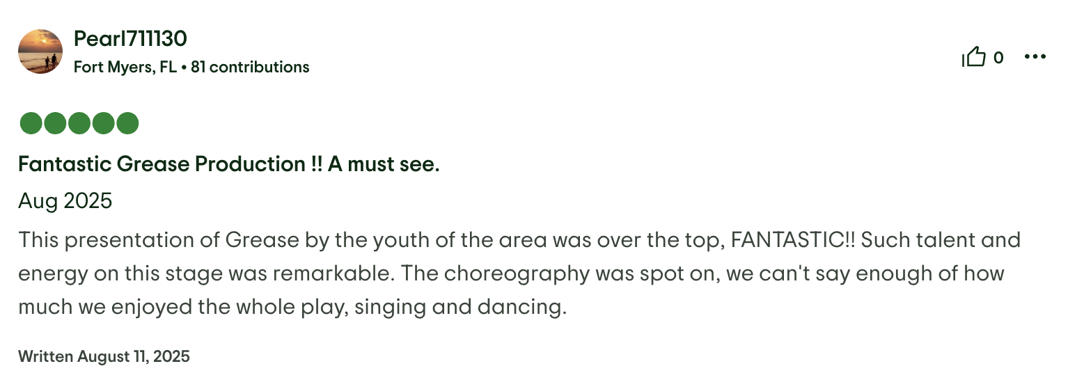Viewport: 1068px width, 373px height.
Task: Open the Pearl711130 username profile link
Action: 130,39
